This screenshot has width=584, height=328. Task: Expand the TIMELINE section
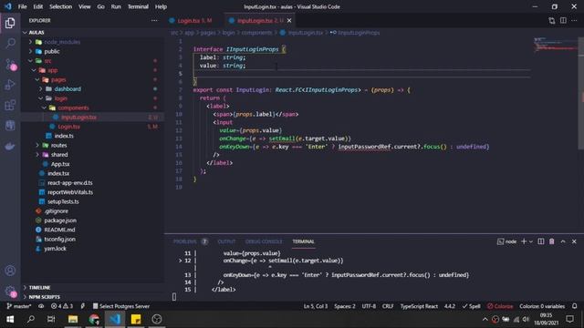click(x=39, y=288)
